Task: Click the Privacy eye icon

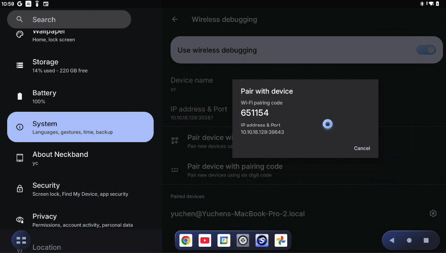Action: 20,219
